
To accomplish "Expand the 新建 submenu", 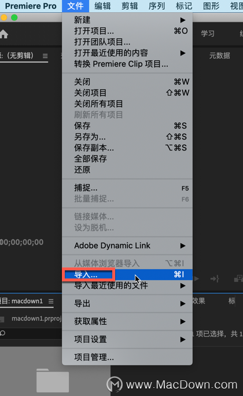I will 127,20.
